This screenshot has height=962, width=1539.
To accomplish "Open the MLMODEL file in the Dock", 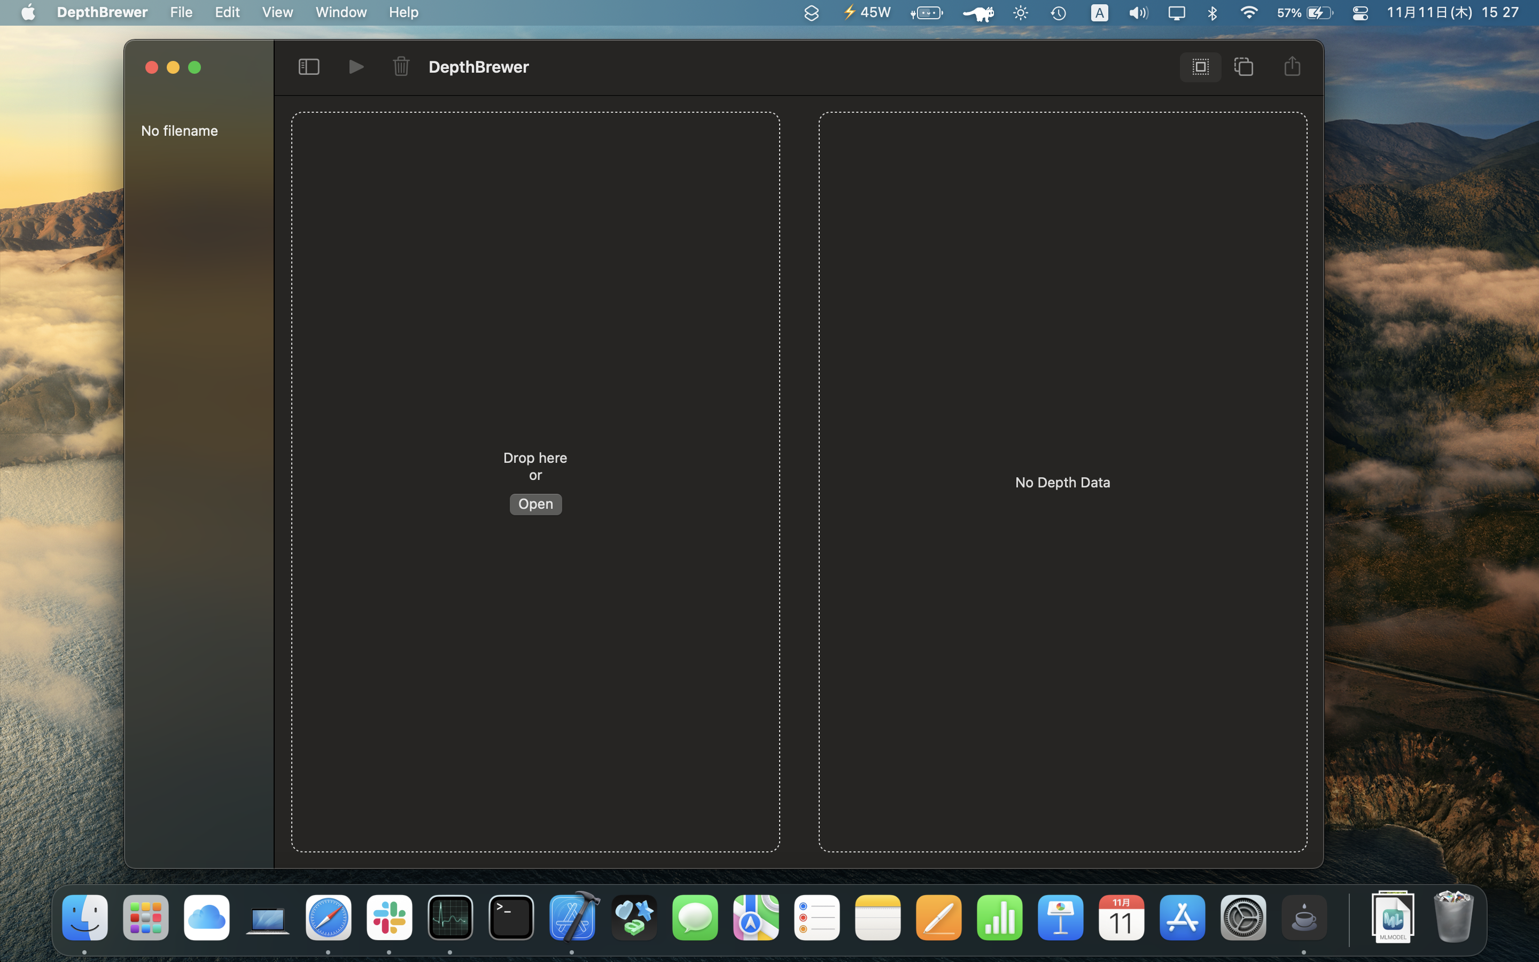I will click(x=1393, y=917).
